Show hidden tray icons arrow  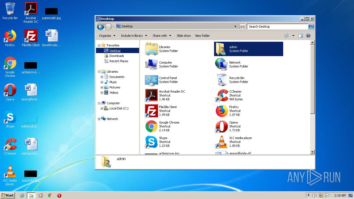coord(308,195)
